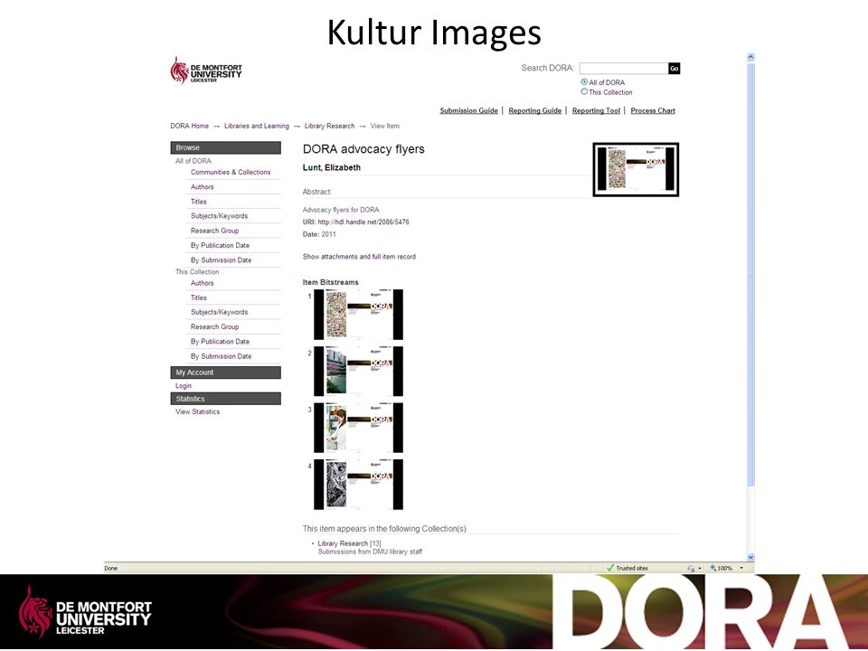Click the De Montfort University footer logo

point(85,612)
